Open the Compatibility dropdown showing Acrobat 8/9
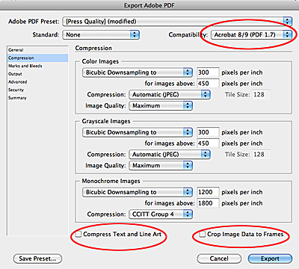The width and height of the screenshot is (299, 269). [251, 34]
